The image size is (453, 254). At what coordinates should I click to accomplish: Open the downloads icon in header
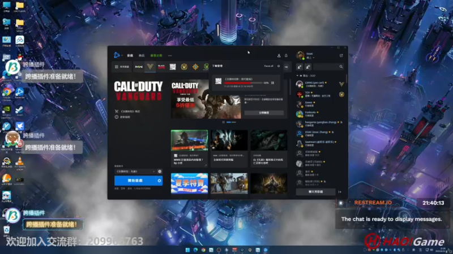[279, 55]
